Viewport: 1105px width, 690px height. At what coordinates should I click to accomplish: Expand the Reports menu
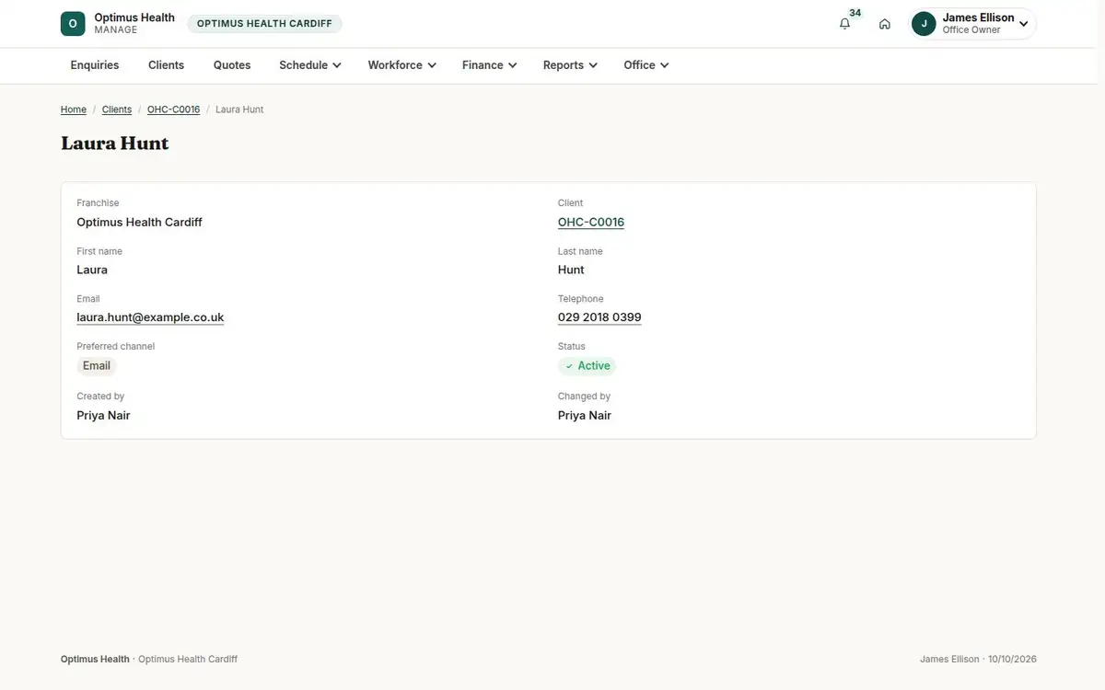click(x=570, y=65)
